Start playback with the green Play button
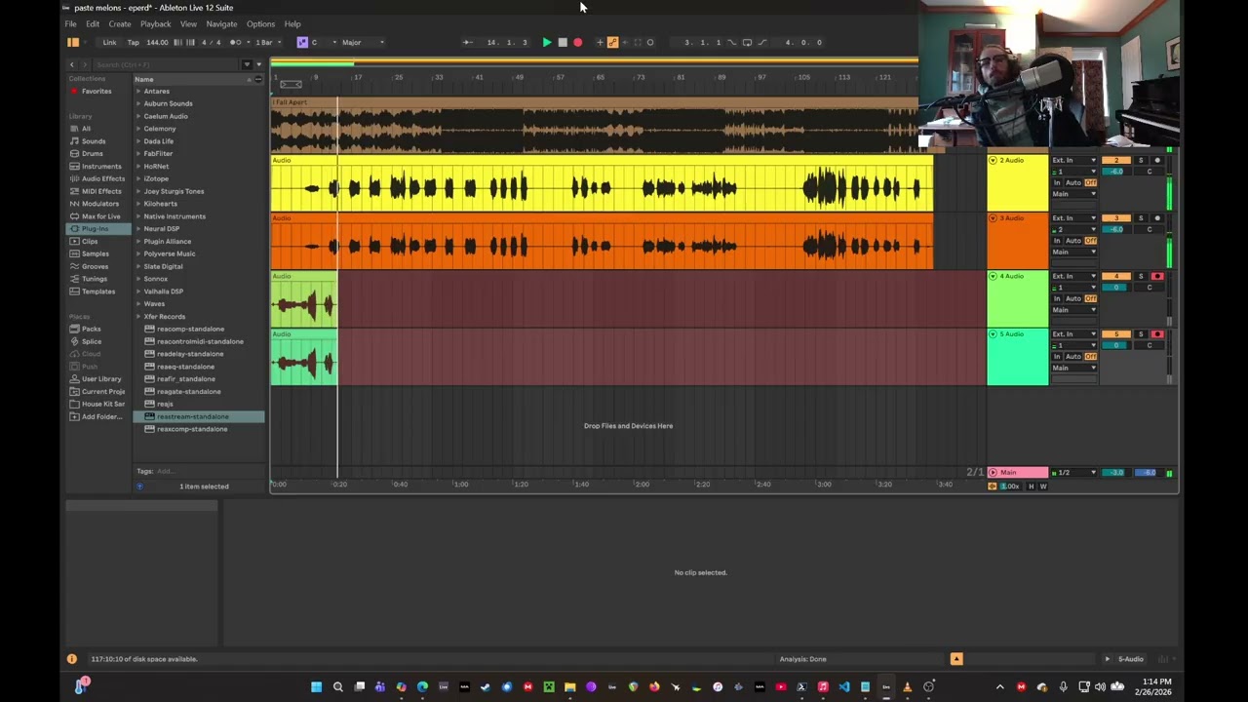This screenshot has height=702, width=1248. (546, 42)
